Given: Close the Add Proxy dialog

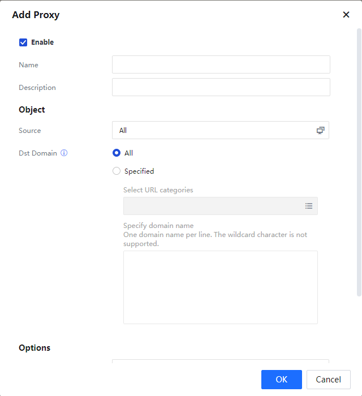Looking at the screenshot, I should point(346,15).
